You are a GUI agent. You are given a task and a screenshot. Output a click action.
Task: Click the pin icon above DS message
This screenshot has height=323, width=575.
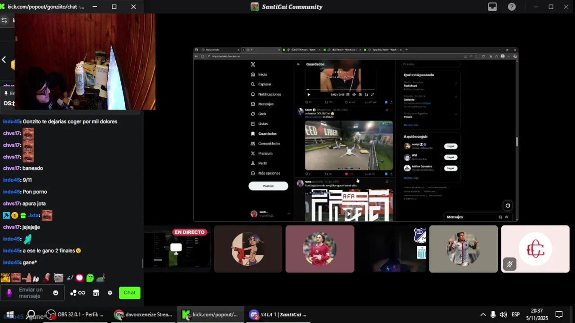[x=6, y=93]
